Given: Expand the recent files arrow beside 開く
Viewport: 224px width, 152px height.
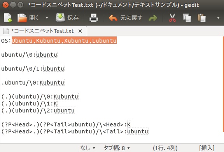Looking at the screenshot, I should coord(47,18).
